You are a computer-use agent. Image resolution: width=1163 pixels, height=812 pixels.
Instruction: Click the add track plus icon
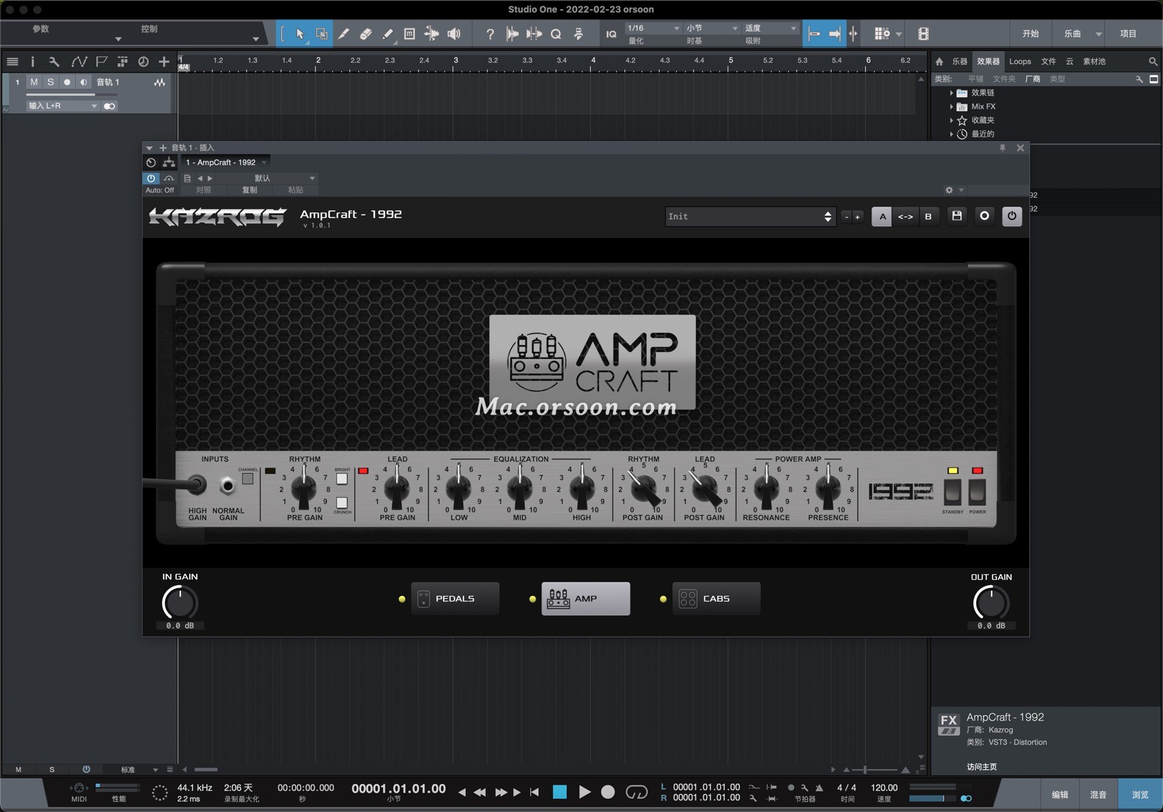(164, 62)
